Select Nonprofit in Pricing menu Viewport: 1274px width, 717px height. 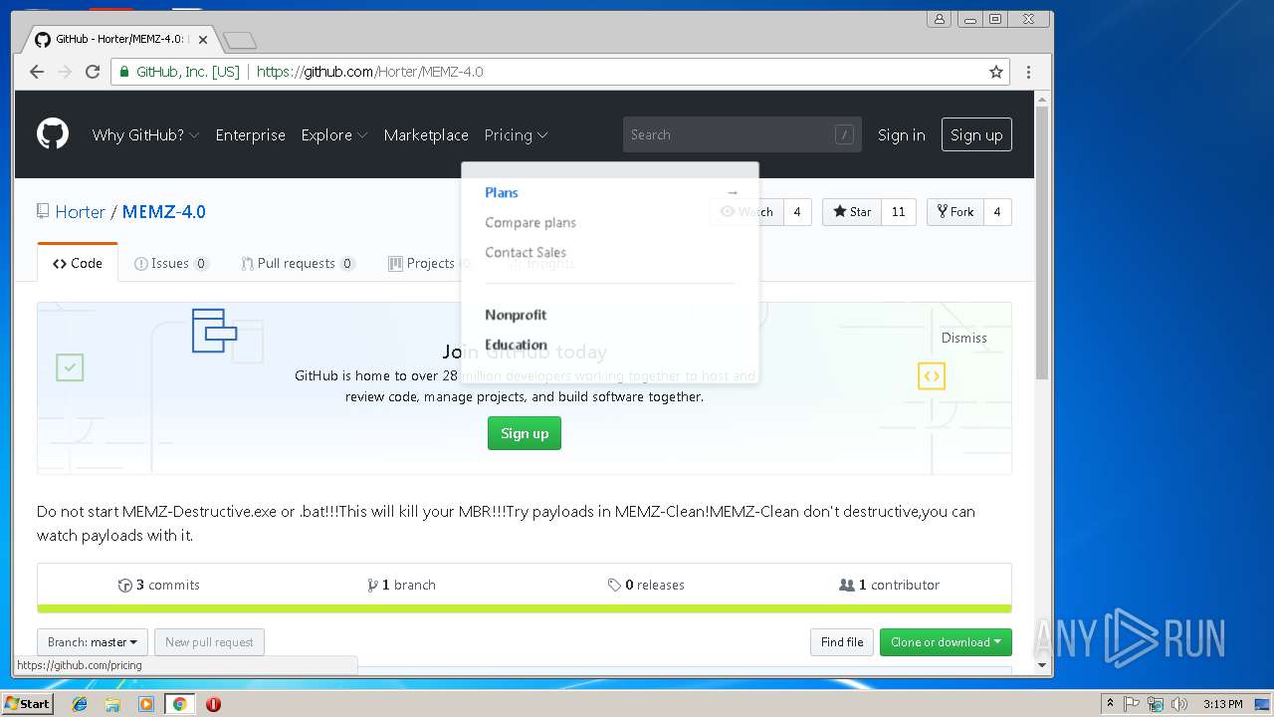coord(516,315)
